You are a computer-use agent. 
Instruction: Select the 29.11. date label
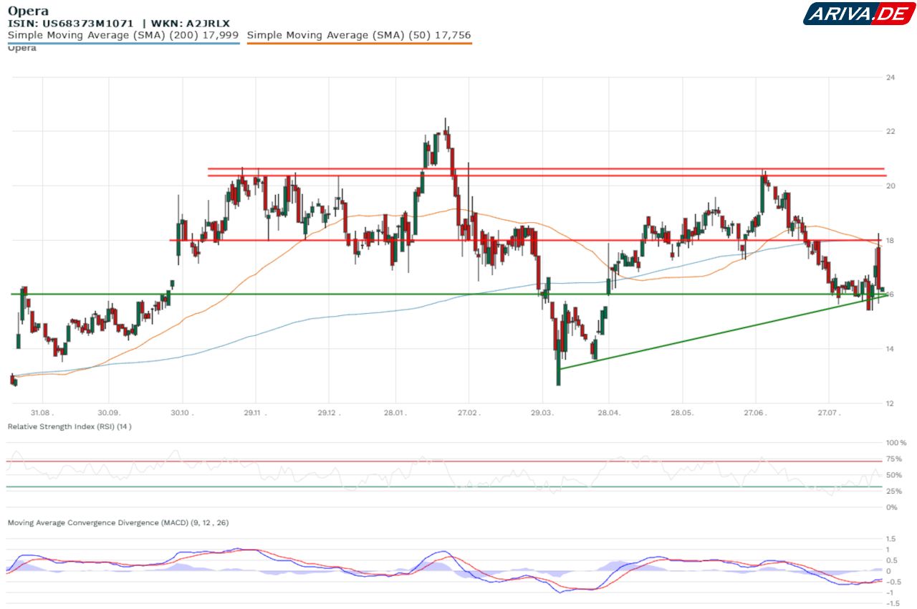click(256, 414)
